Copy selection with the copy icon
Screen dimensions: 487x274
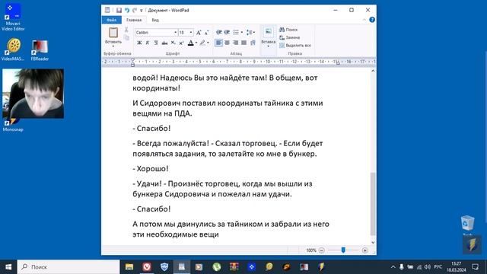point(126,37)
